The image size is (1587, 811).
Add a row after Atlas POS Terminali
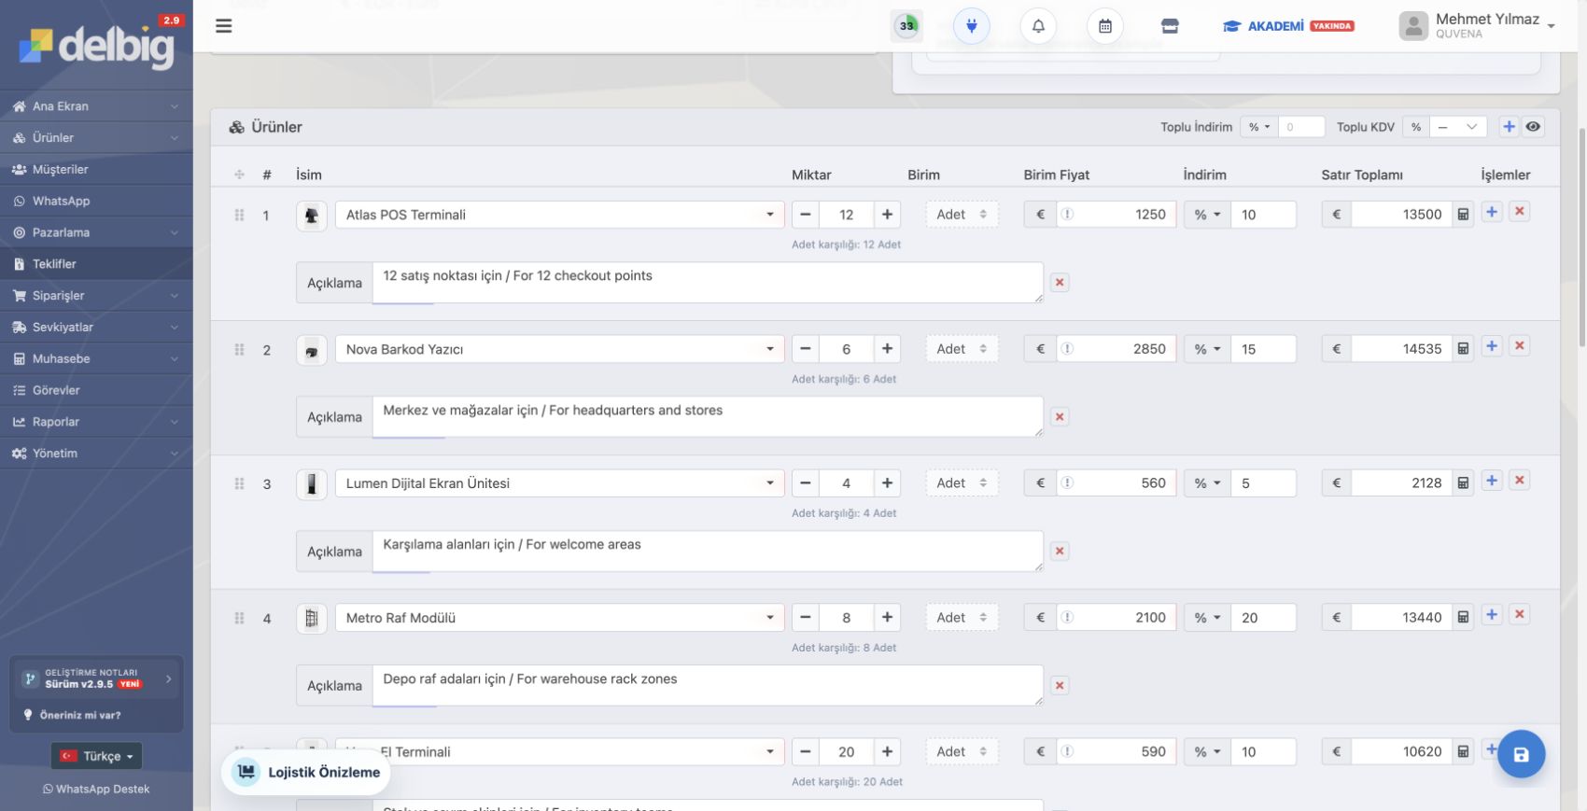click(x=1492, y=212)
